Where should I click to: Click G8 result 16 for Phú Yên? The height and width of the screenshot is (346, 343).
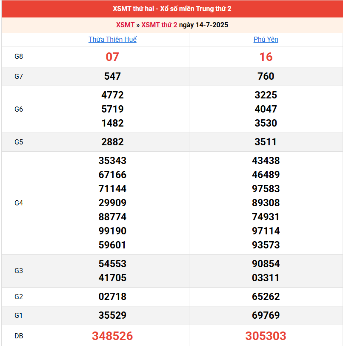[266, 57]
